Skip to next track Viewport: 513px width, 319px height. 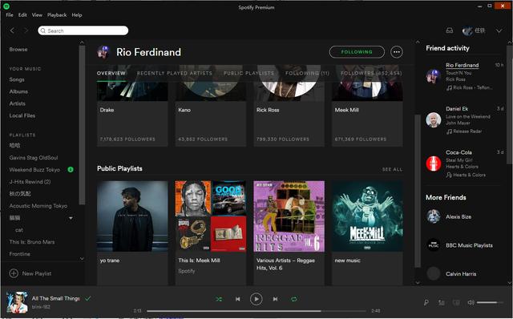275,299
